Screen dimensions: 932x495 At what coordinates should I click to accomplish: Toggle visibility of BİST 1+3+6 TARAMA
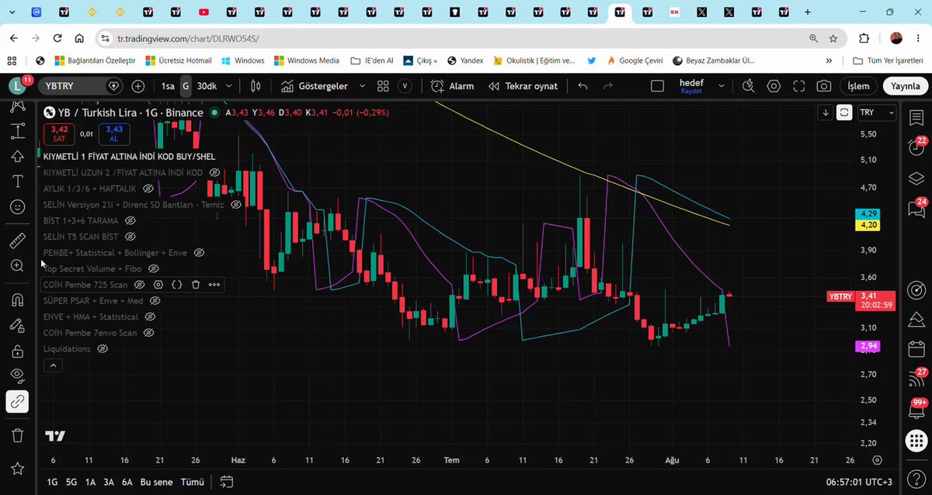[130, 221]
